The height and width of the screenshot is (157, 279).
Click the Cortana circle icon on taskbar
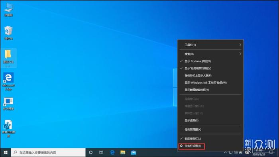coord(90,152)
